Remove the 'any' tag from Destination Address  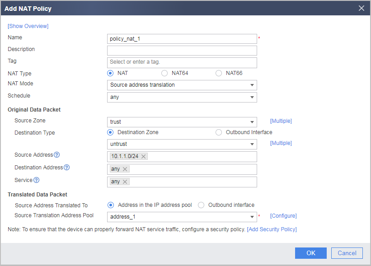(x=125, y=169)
